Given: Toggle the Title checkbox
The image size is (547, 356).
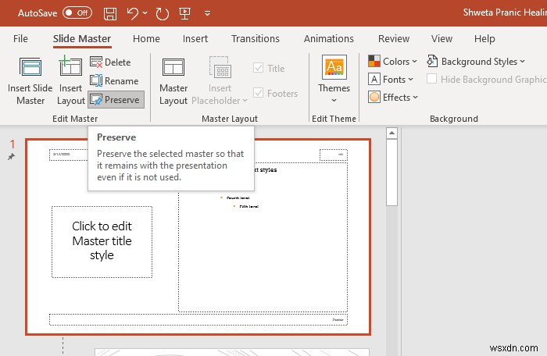Looking at the screenshot, I should [259, 69].
